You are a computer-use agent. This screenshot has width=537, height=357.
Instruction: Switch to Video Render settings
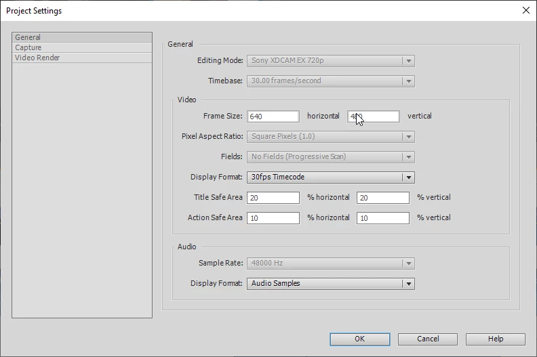82,58
